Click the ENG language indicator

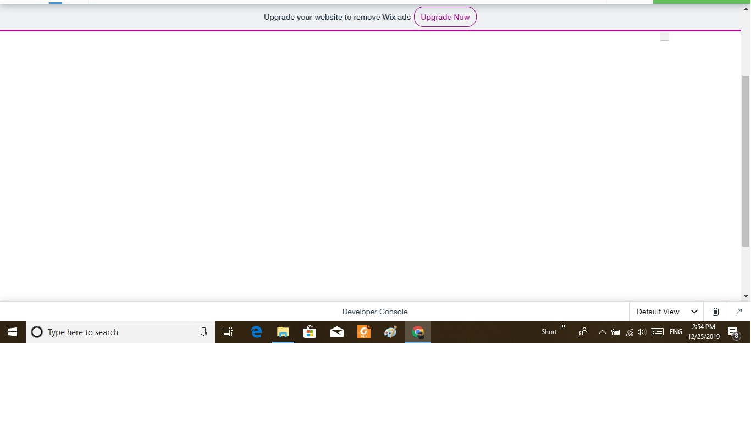pos(676,332)
